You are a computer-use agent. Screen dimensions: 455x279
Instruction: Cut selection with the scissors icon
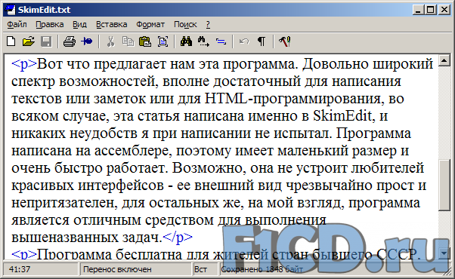point(110,41)
